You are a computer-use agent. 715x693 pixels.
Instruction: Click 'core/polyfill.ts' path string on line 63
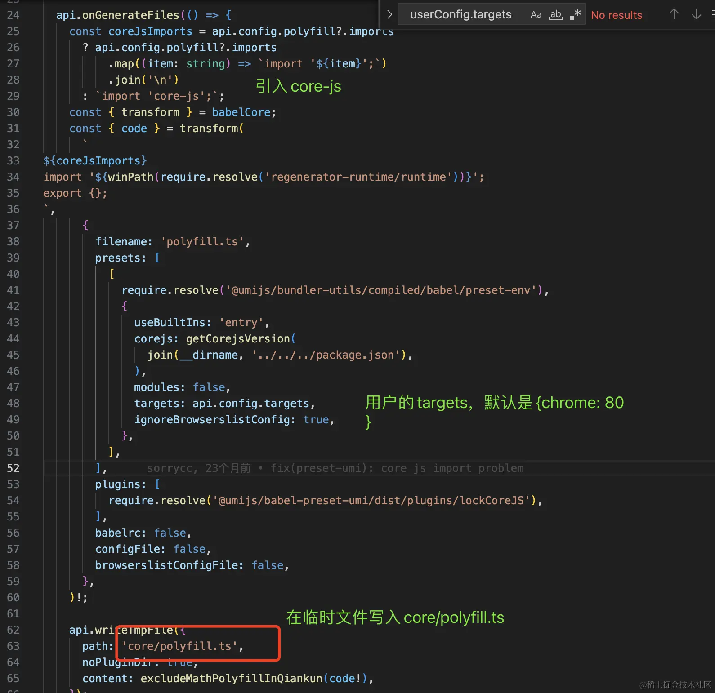(179, 646)
